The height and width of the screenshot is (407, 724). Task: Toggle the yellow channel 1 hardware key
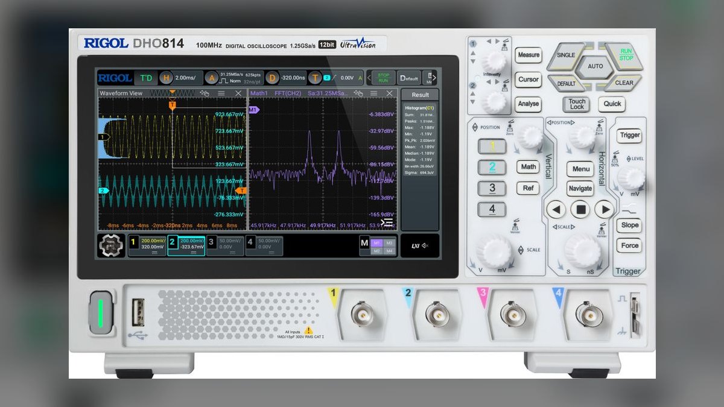point(492,146)
